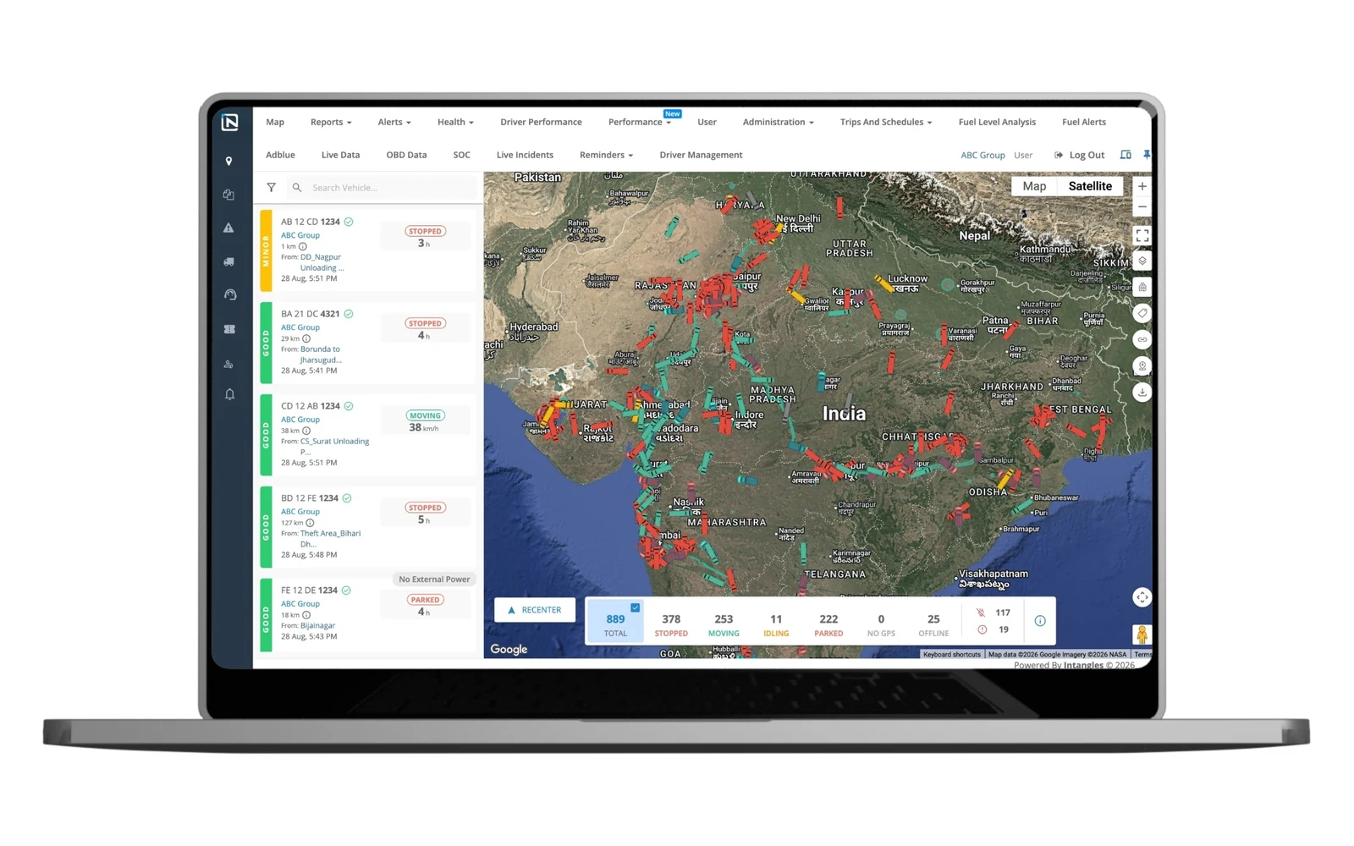Switch map to Satellite view
Screen dimensions: 1354x846
[x=1089, y=186]
